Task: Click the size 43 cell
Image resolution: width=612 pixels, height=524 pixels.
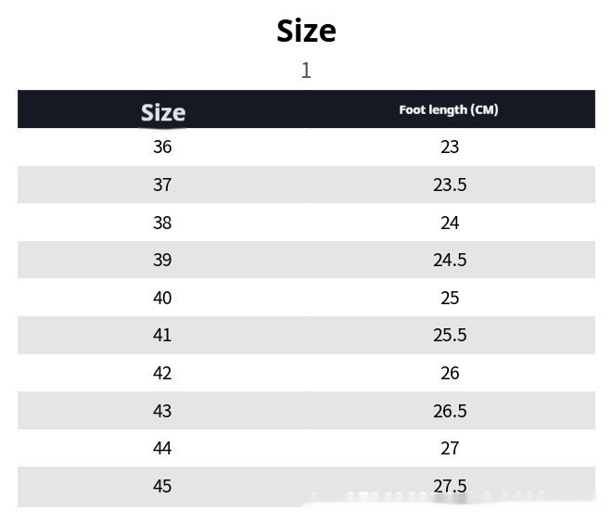Action: (162, 411)
